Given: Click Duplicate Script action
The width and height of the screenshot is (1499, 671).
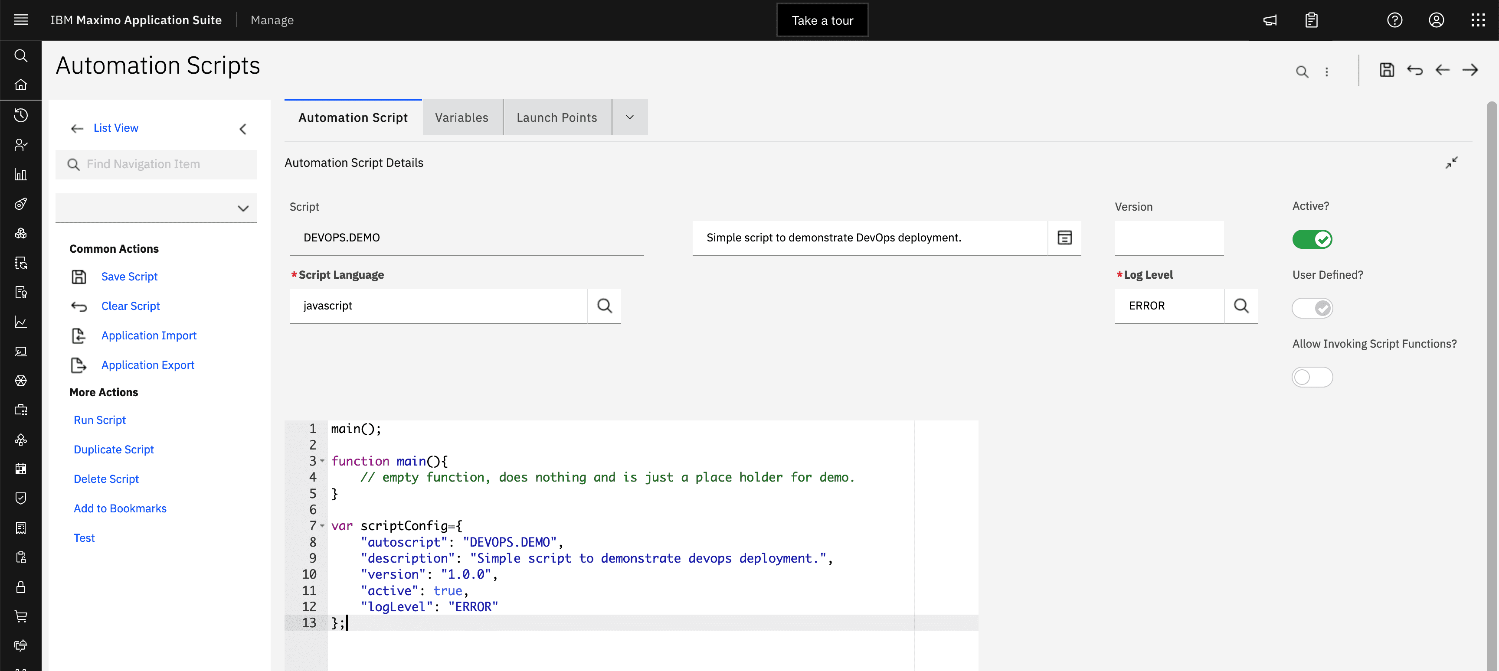Looking at the screenshot, I should (x=114, y=450).
